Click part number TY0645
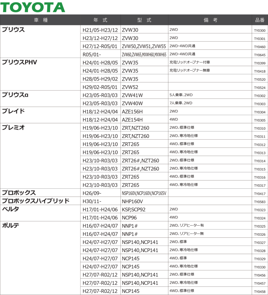This screenshot has height=295, width=268. pyautogui.click(x=260, y=55)
